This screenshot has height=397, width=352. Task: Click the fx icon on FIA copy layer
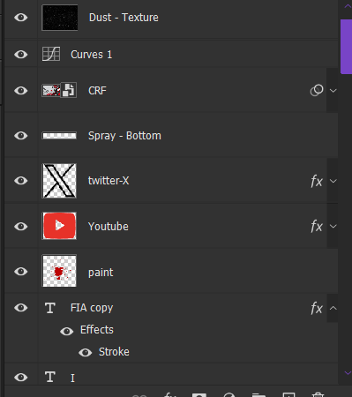coord(317,308)
